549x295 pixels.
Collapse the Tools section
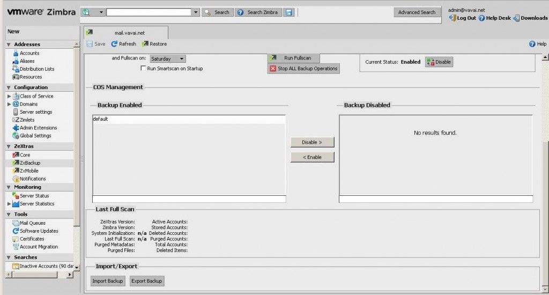pyautogui.click(x=9, y=215)
